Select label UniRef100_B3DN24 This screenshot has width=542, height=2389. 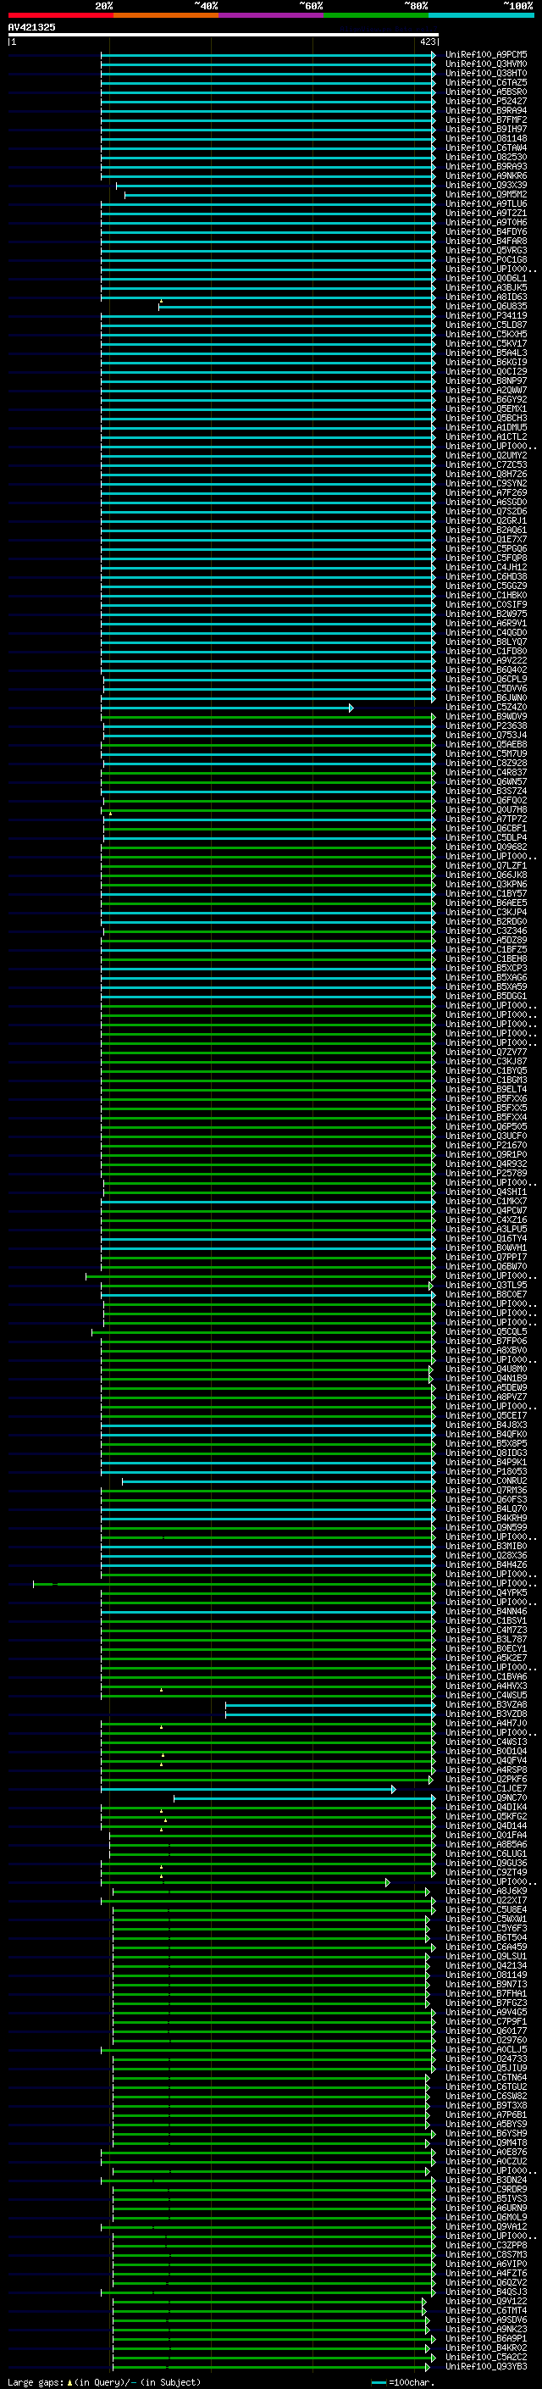point(486,2181)
